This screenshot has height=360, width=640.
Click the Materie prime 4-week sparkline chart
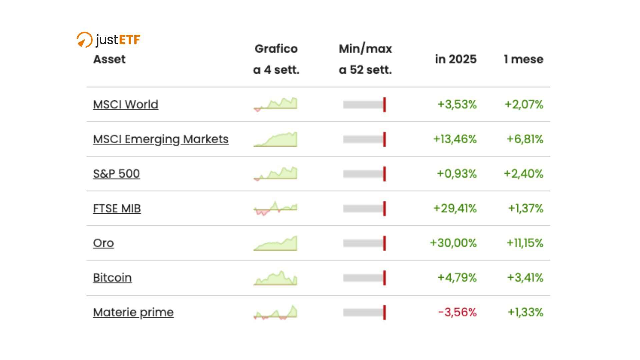click(x=275, y=313)
